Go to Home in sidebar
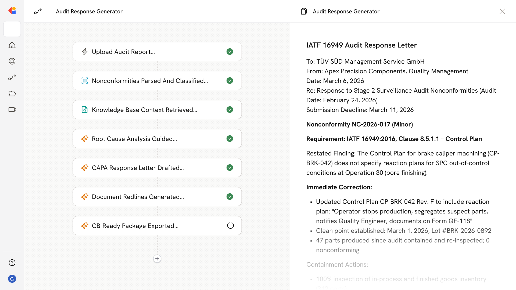The height and width of the screenshot is (290, 516). tap(12, 45)
